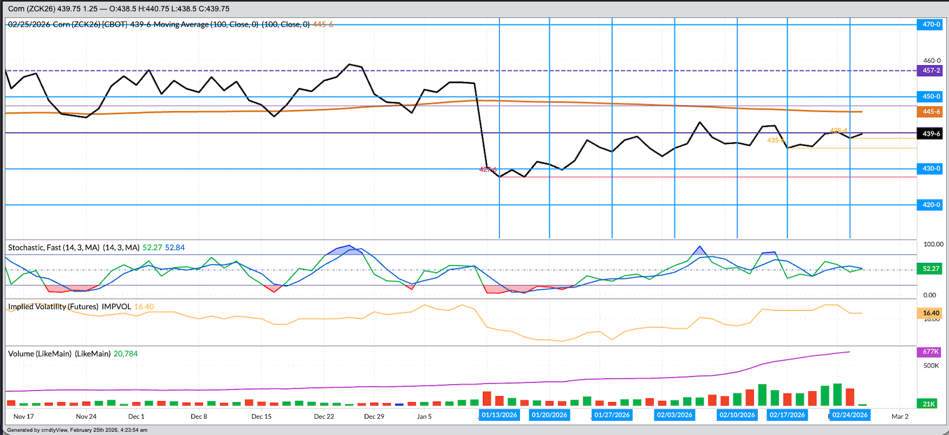Image resolution: width=949 pixels, height=435 pixels.
Task: Click the orange 445-6 moving average price tag
Action: pyautogui.click(x=930, y=112)
